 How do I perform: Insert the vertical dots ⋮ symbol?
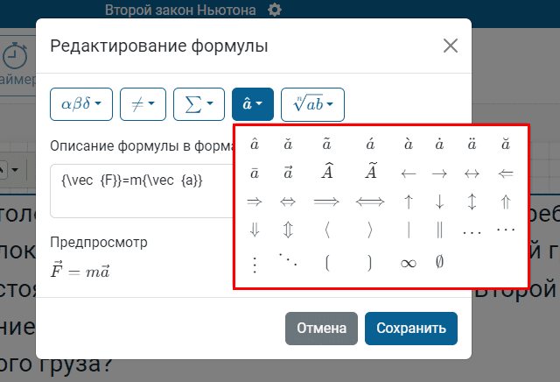click(x=255, y=265)
